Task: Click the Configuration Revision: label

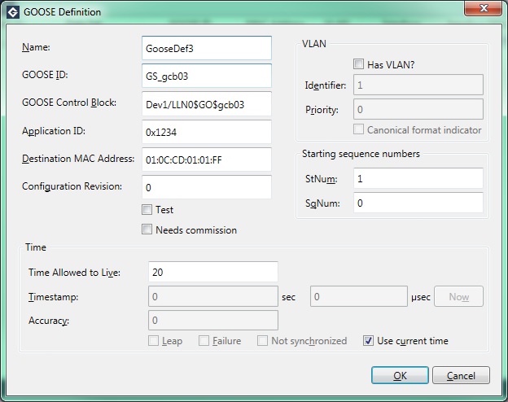Action: click(x=72, y=186)
